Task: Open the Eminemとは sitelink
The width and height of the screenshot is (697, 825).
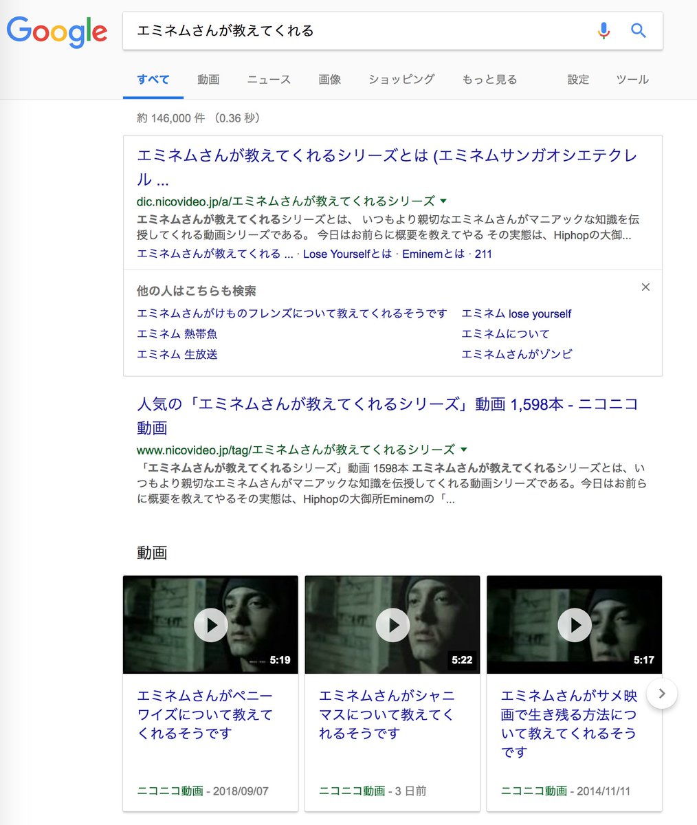Action: coord(434,254)
